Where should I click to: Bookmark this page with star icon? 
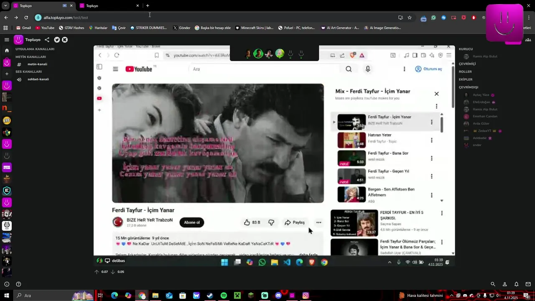click(410, 18)
